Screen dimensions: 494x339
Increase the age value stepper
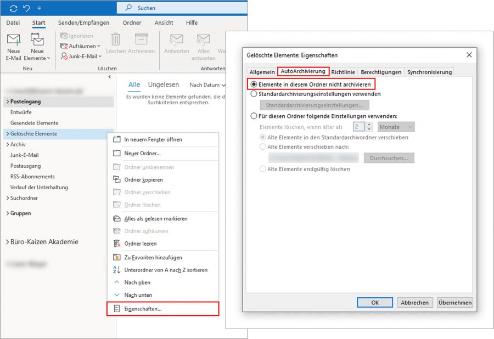coord(369,124)
